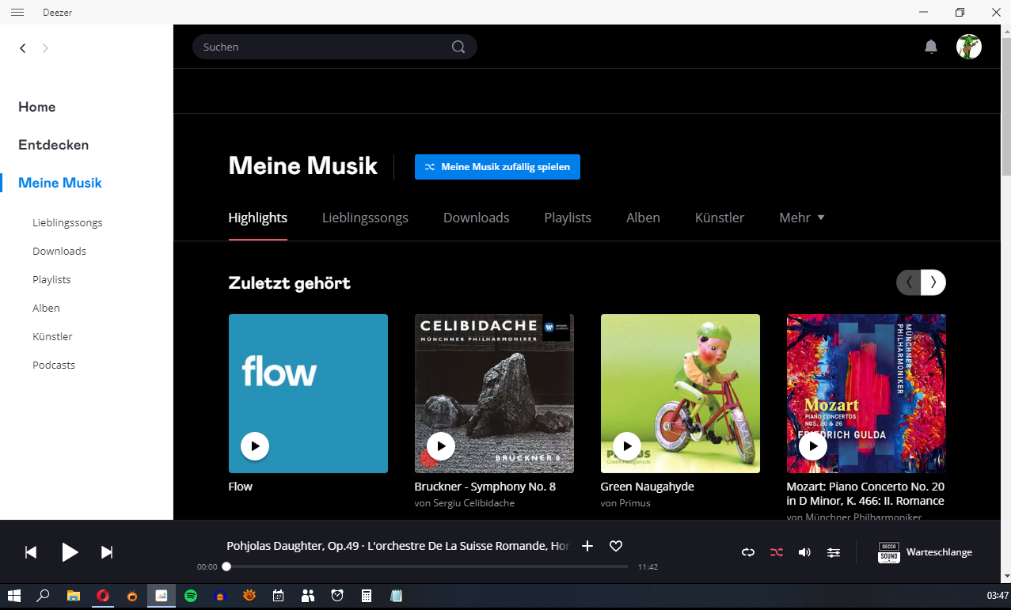Open Windows Start menu
The image size is (1011, 610).
click(13, 596)
